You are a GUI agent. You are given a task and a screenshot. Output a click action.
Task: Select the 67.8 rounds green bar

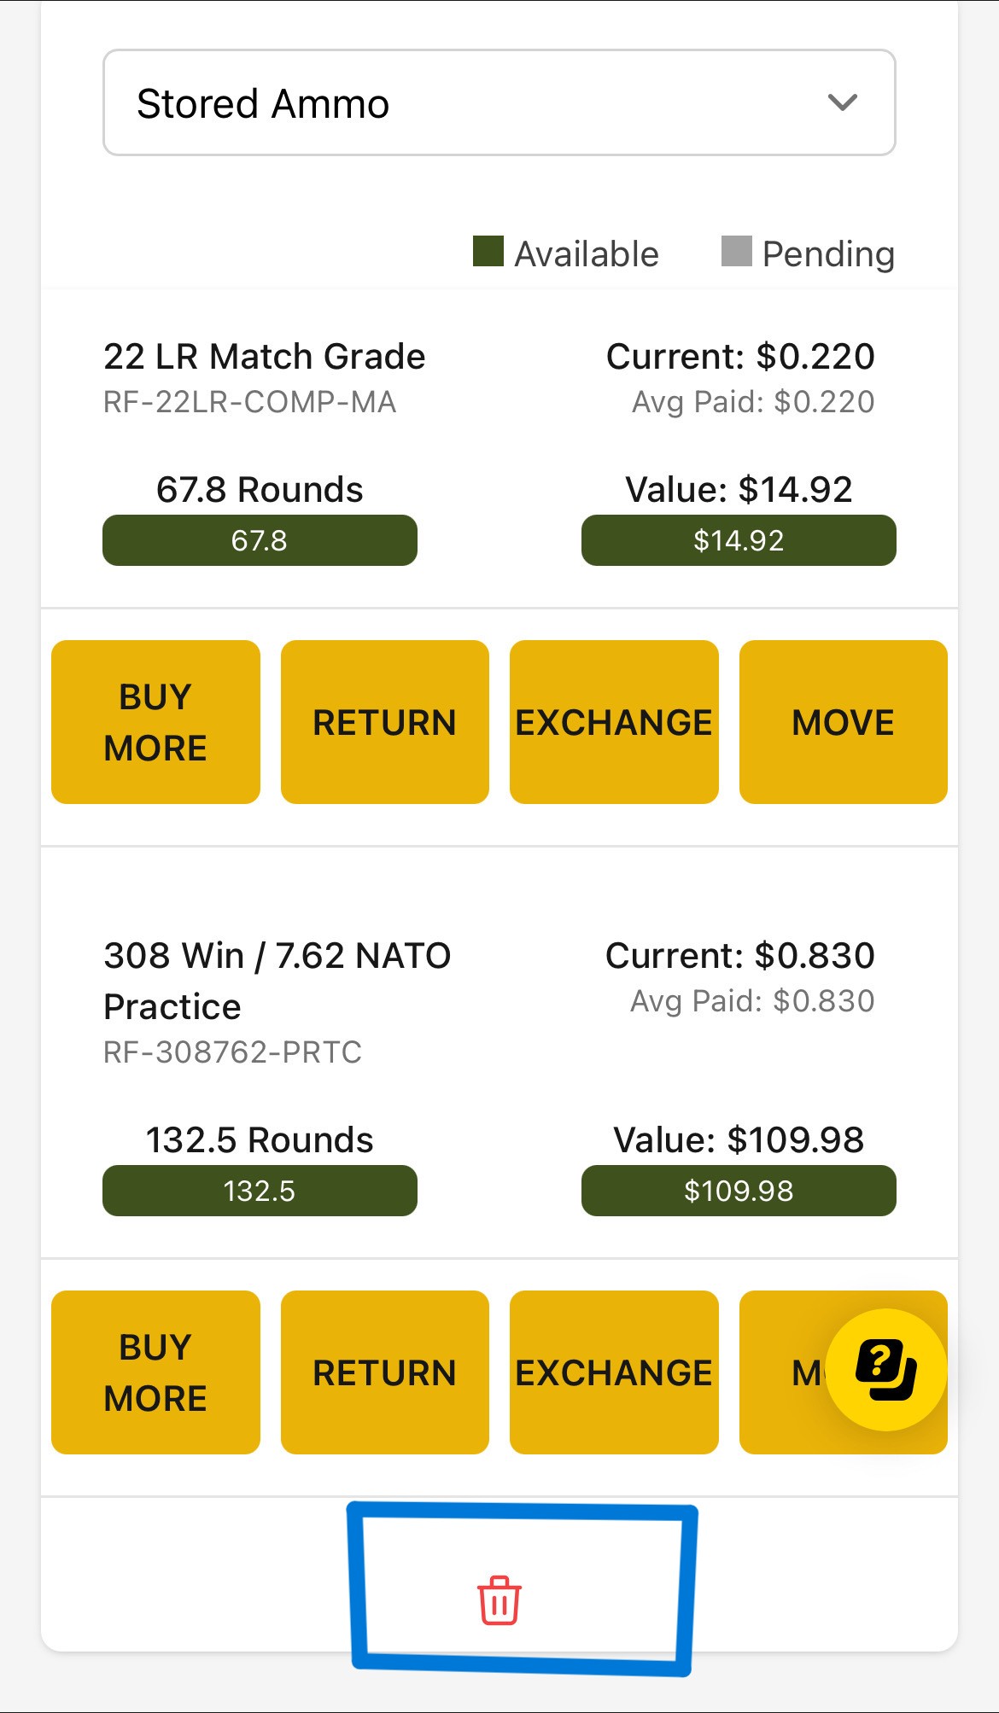[260, 540]
